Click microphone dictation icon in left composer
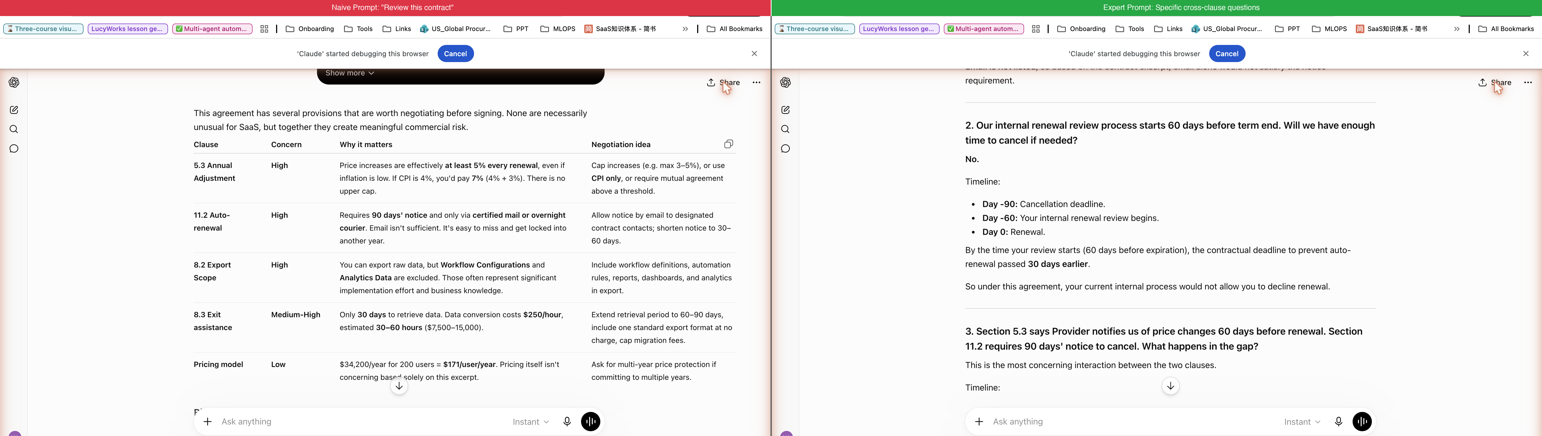The width and height of the screenshot is (1542, 436). coord(567,422)
